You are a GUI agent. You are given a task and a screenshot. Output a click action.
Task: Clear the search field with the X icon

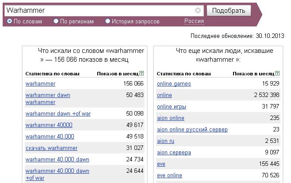198,10
